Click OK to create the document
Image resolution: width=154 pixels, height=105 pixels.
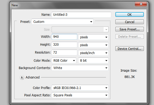tap(129, 14)
